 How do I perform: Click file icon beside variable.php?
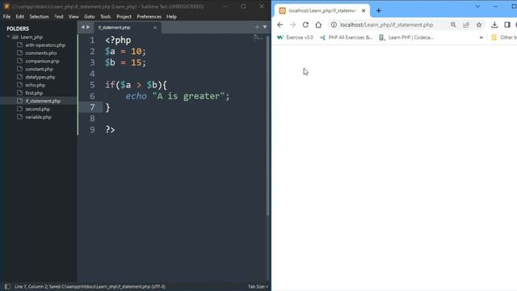[x=19, y=116]
